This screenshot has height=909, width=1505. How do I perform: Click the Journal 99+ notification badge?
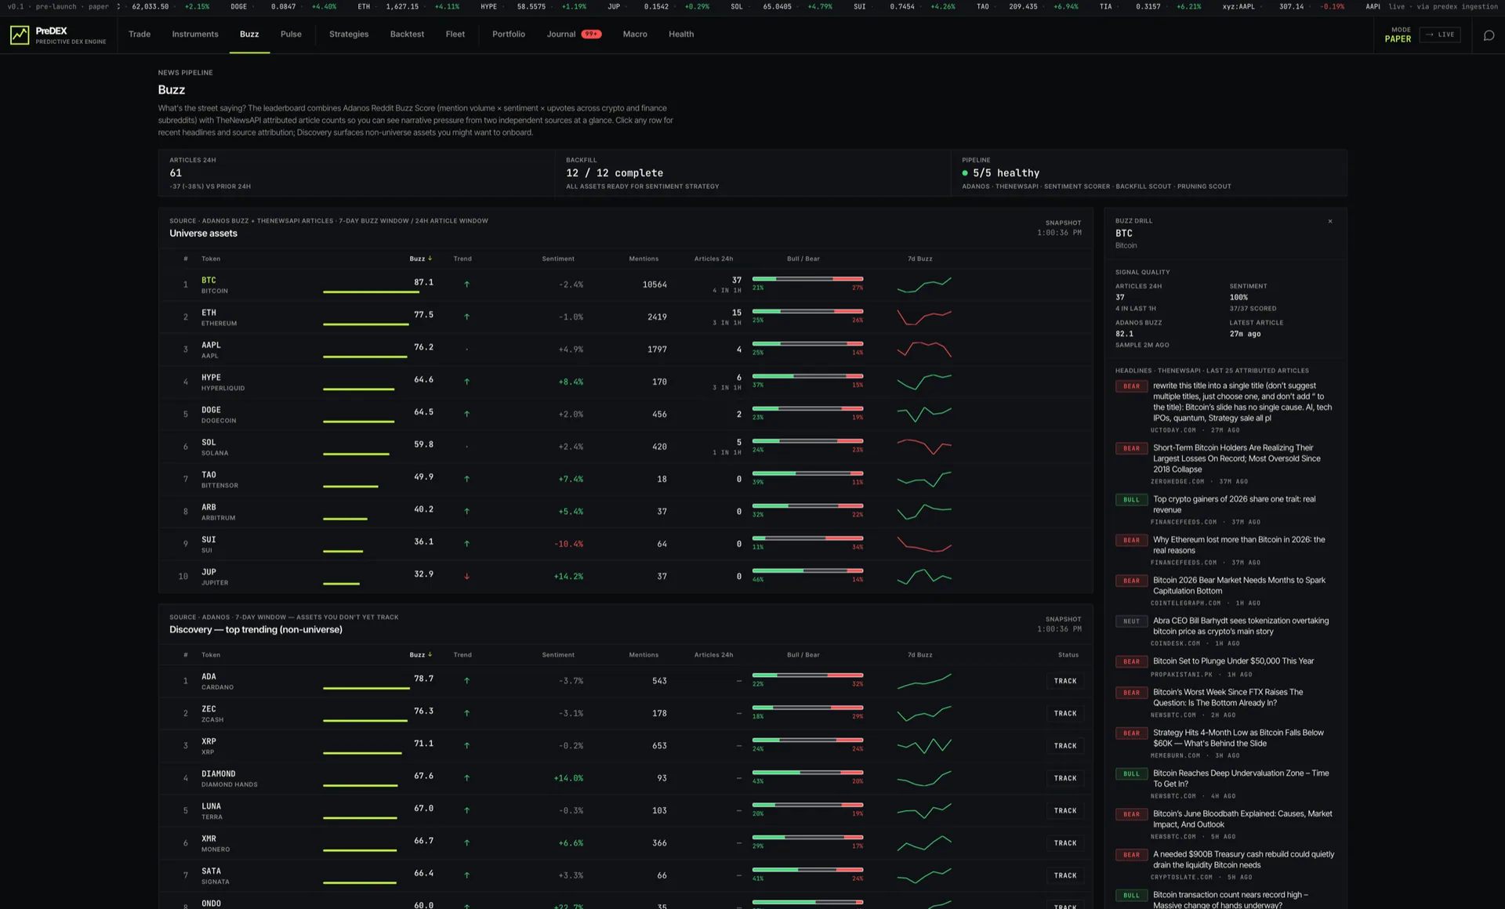click(x=591, y=34)
